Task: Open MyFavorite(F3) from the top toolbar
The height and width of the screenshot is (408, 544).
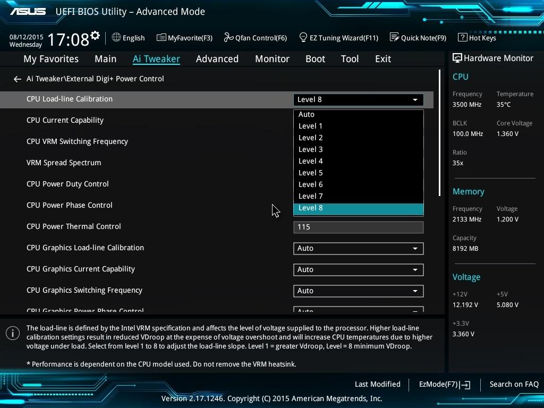Action: tap(184, 38)
